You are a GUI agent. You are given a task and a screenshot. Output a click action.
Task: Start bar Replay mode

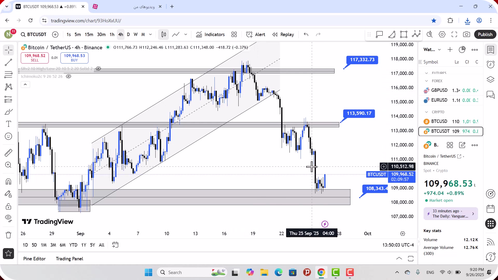[283, 34]
